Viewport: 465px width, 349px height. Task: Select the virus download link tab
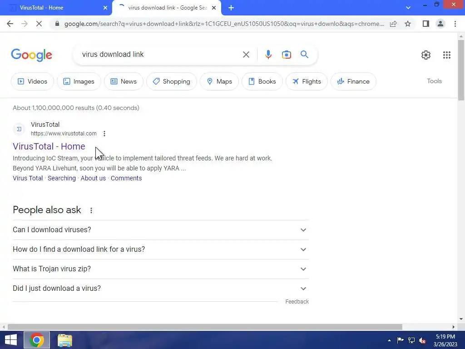click(168, 8)
